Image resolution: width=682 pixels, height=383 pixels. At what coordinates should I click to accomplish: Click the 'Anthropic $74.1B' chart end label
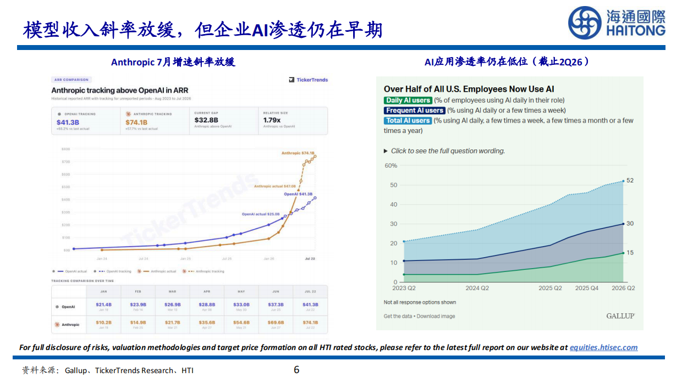(x=298, y=153)
